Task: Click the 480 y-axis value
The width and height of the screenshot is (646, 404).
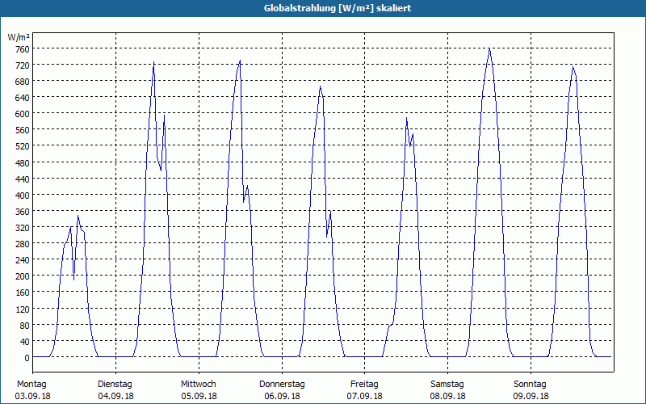Action: (22, 163)
